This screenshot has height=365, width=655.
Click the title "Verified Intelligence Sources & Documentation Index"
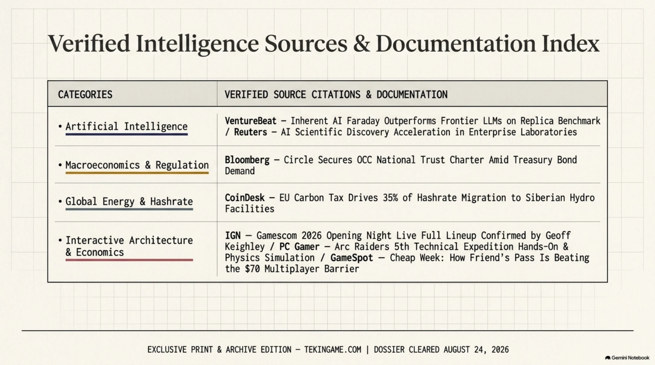324,44
